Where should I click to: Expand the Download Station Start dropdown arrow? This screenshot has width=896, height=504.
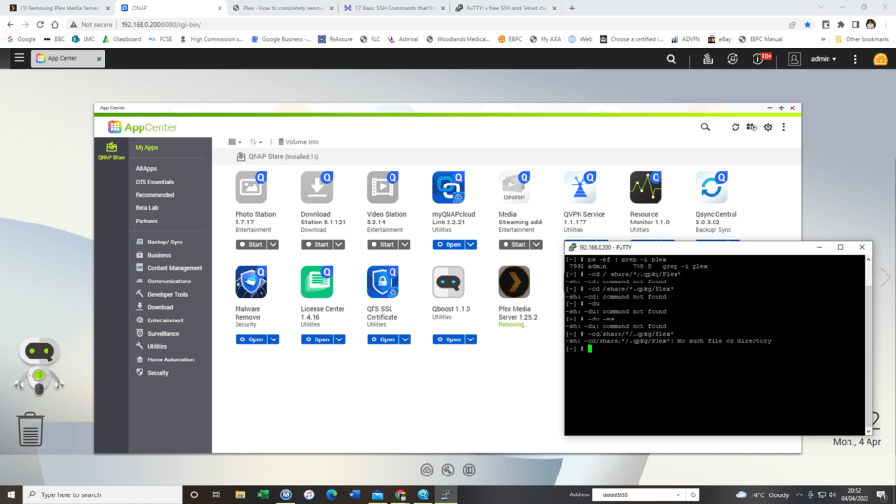(339, 244)
